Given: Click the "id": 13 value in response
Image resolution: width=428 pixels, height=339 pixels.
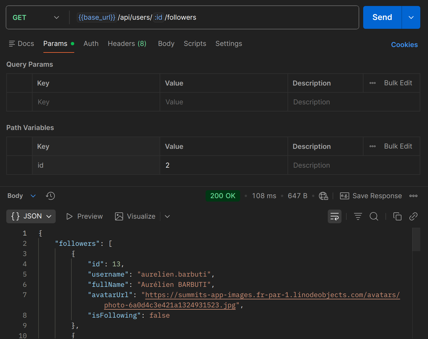Looking at the screenshot, I should (116, 264).
